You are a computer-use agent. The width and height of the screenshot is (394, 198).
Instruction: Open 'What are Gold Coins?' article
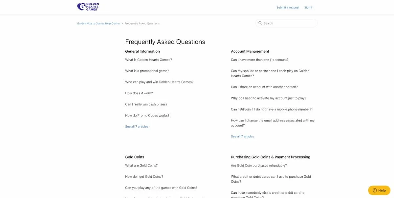click(x=141, y=165)
